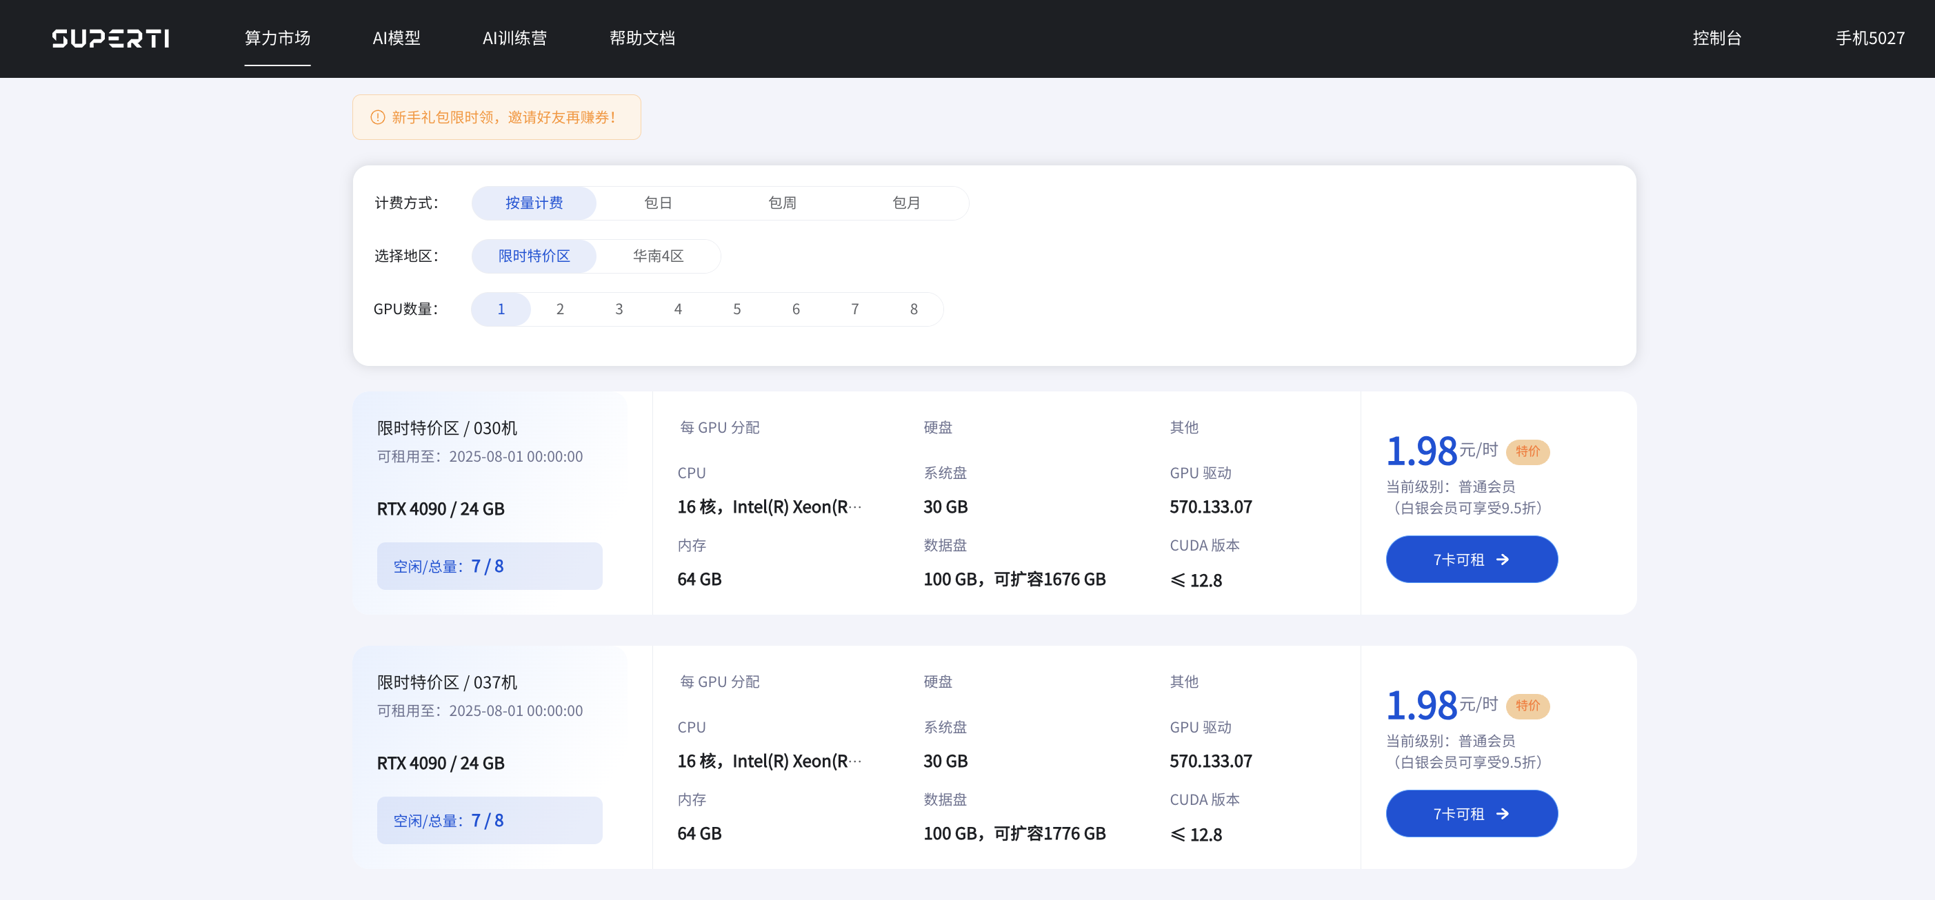Rent 037机 via 7卡可租 button
The image size is (1935, 900).
pyautogui.click(x=1471, y=814)
